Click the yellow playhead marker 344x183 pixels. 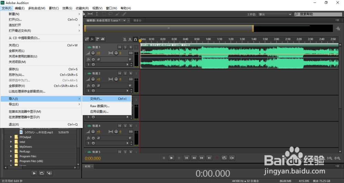pos(140,41)
